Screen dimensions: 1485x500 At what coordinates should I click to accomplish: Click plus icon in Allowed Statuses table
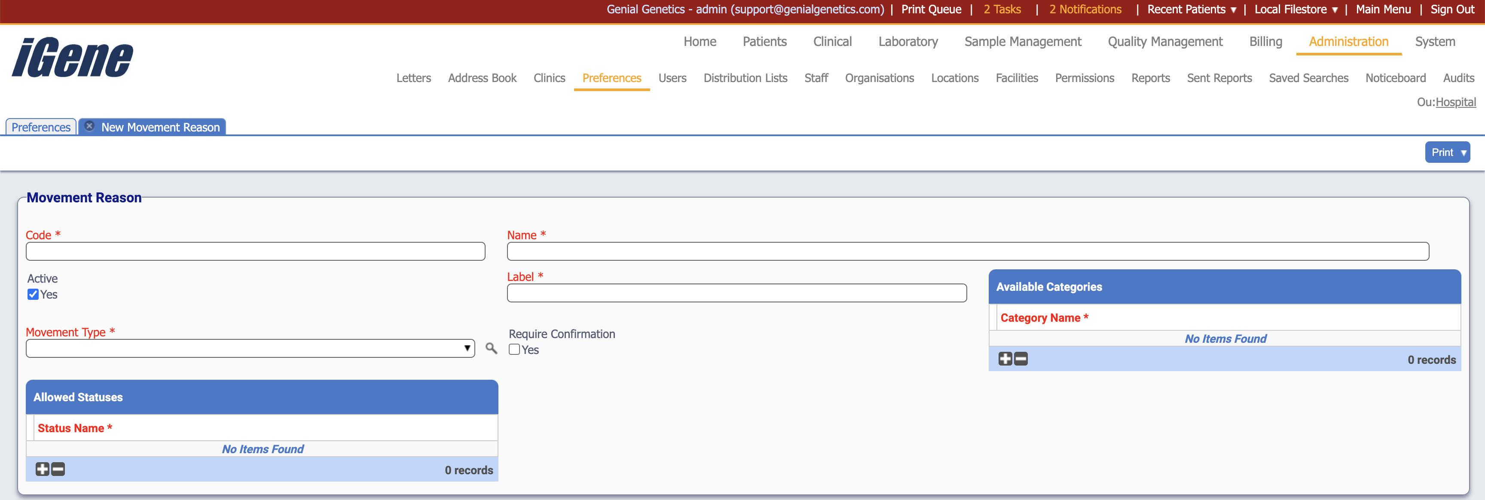tap(42, 470)
